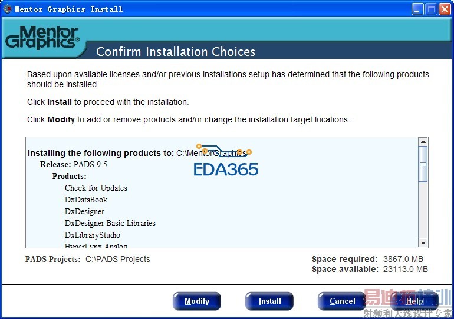
Task: Click the 'Products:' heading
Action: (69, 176)
